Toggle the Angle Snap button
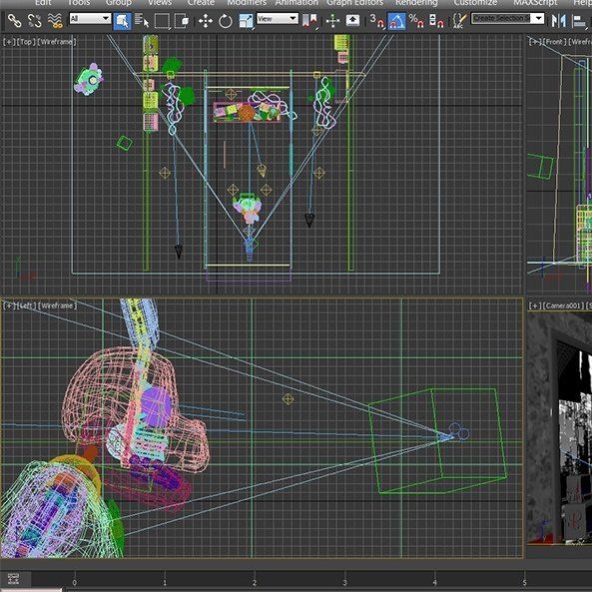The height and width of the screenshot is (592, 592). (x=396, y=21)
